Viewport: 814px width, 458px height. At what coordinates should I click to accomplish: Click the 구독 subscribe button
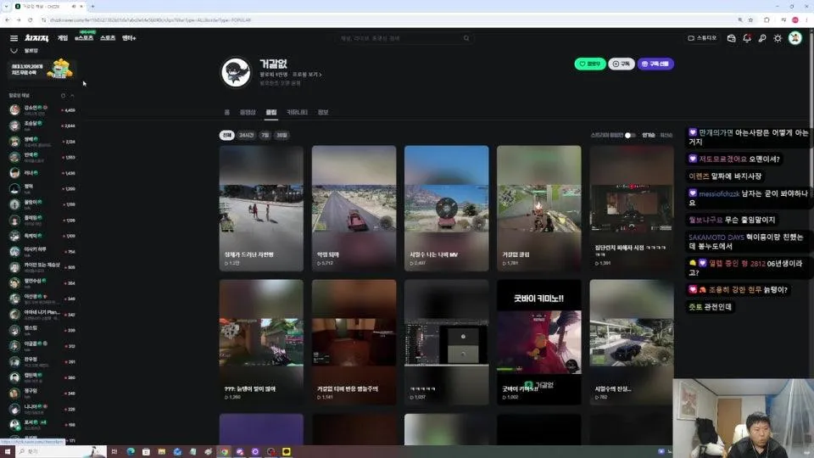pos(622,64)
